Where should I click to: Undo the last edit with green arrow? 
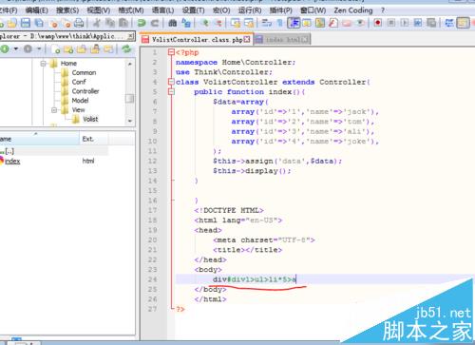[142, 23]
